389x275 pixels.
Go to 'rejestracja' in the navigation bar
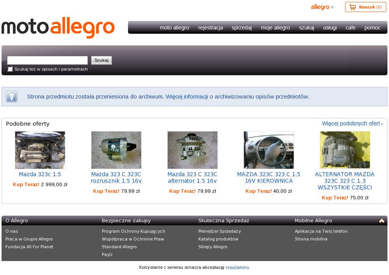[210, 28]
